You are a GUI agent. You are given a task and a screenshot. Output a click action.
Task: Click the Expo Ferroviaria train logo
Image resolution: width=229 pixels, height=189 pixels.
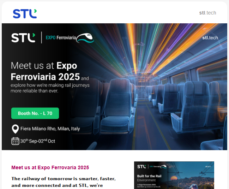(85, 37)
